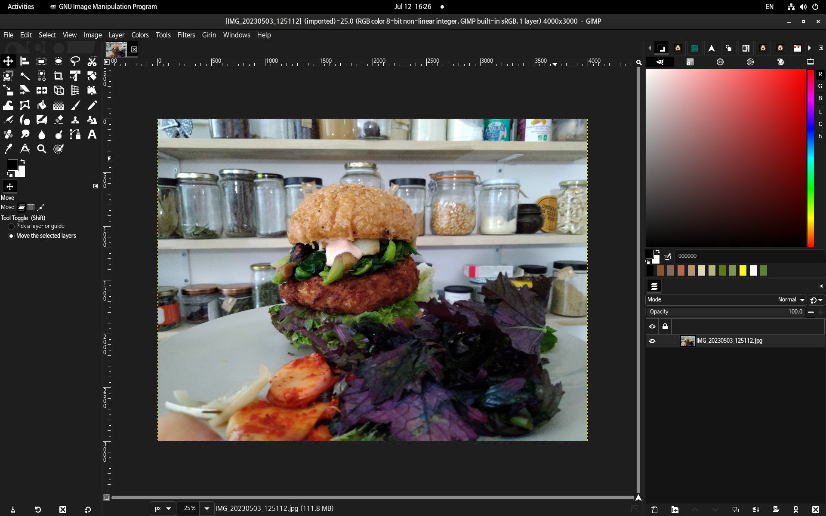The height and width of the screenshot is (516, 826).
Task: Select the Scissors Select tool
Action: tap(92, 61)
